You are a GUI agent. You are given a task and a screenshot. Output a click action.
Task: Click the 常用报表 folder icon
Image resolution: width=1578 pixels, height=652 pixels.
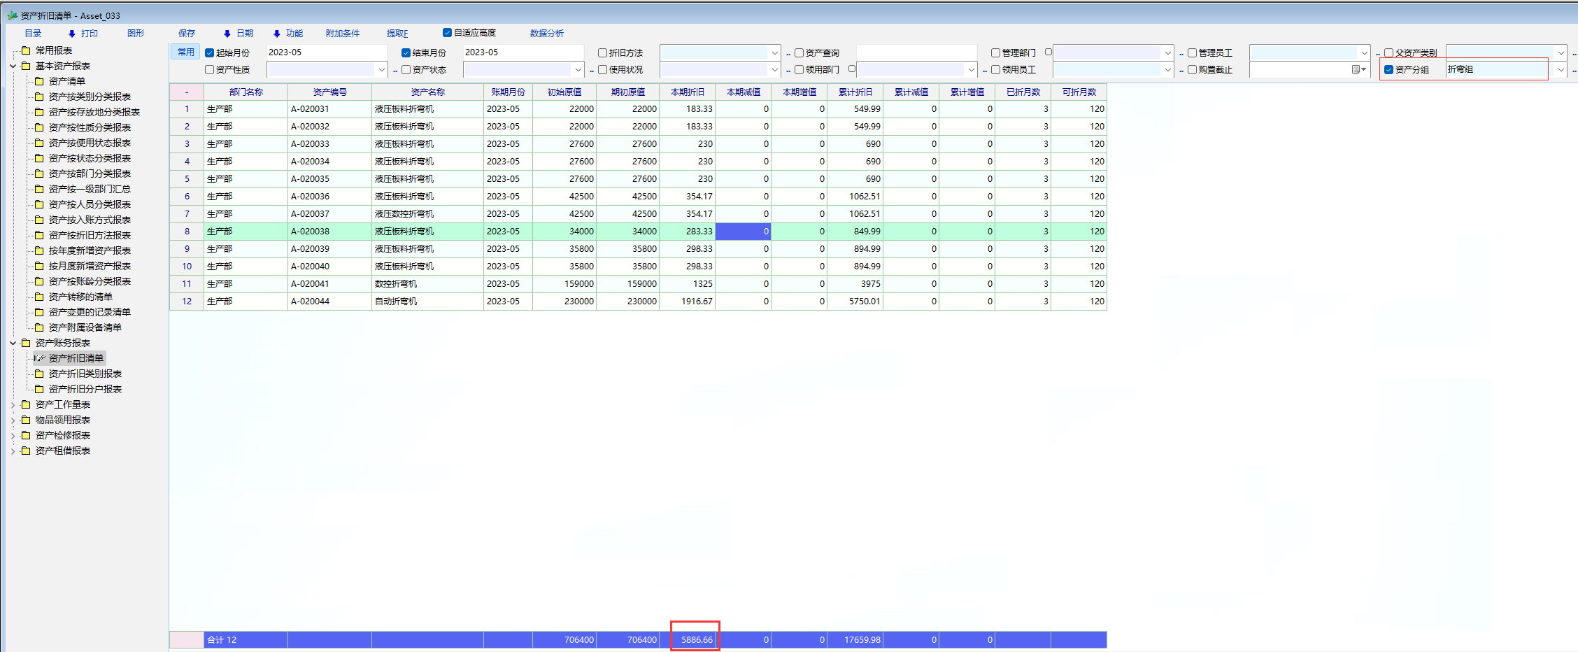[x=26, y=50]
